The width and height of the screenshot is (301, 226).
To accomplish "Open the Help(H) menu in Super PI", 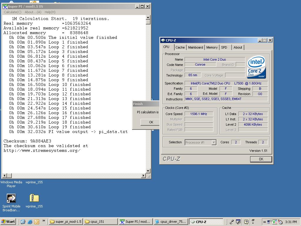I will coord(50,12).
